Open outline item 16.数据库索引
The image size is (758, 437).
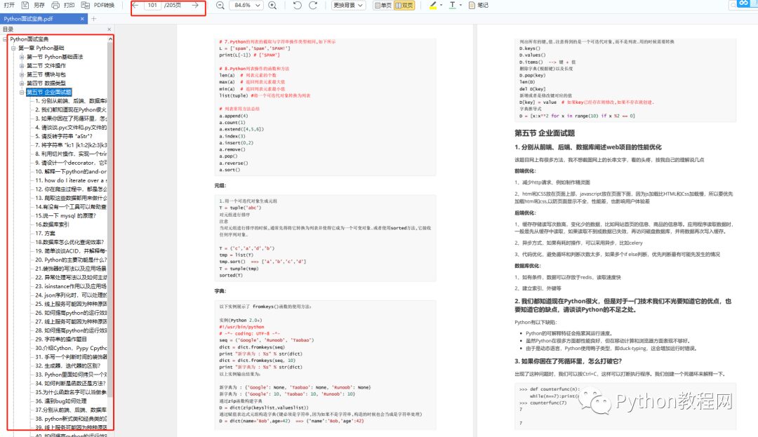(x=52, y=224)
